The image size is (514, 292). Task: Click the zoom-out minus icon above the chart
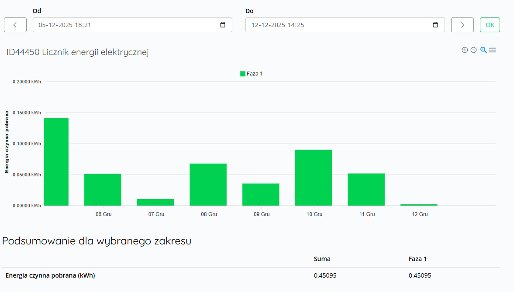pyautogui.click(x=473, y=50)
